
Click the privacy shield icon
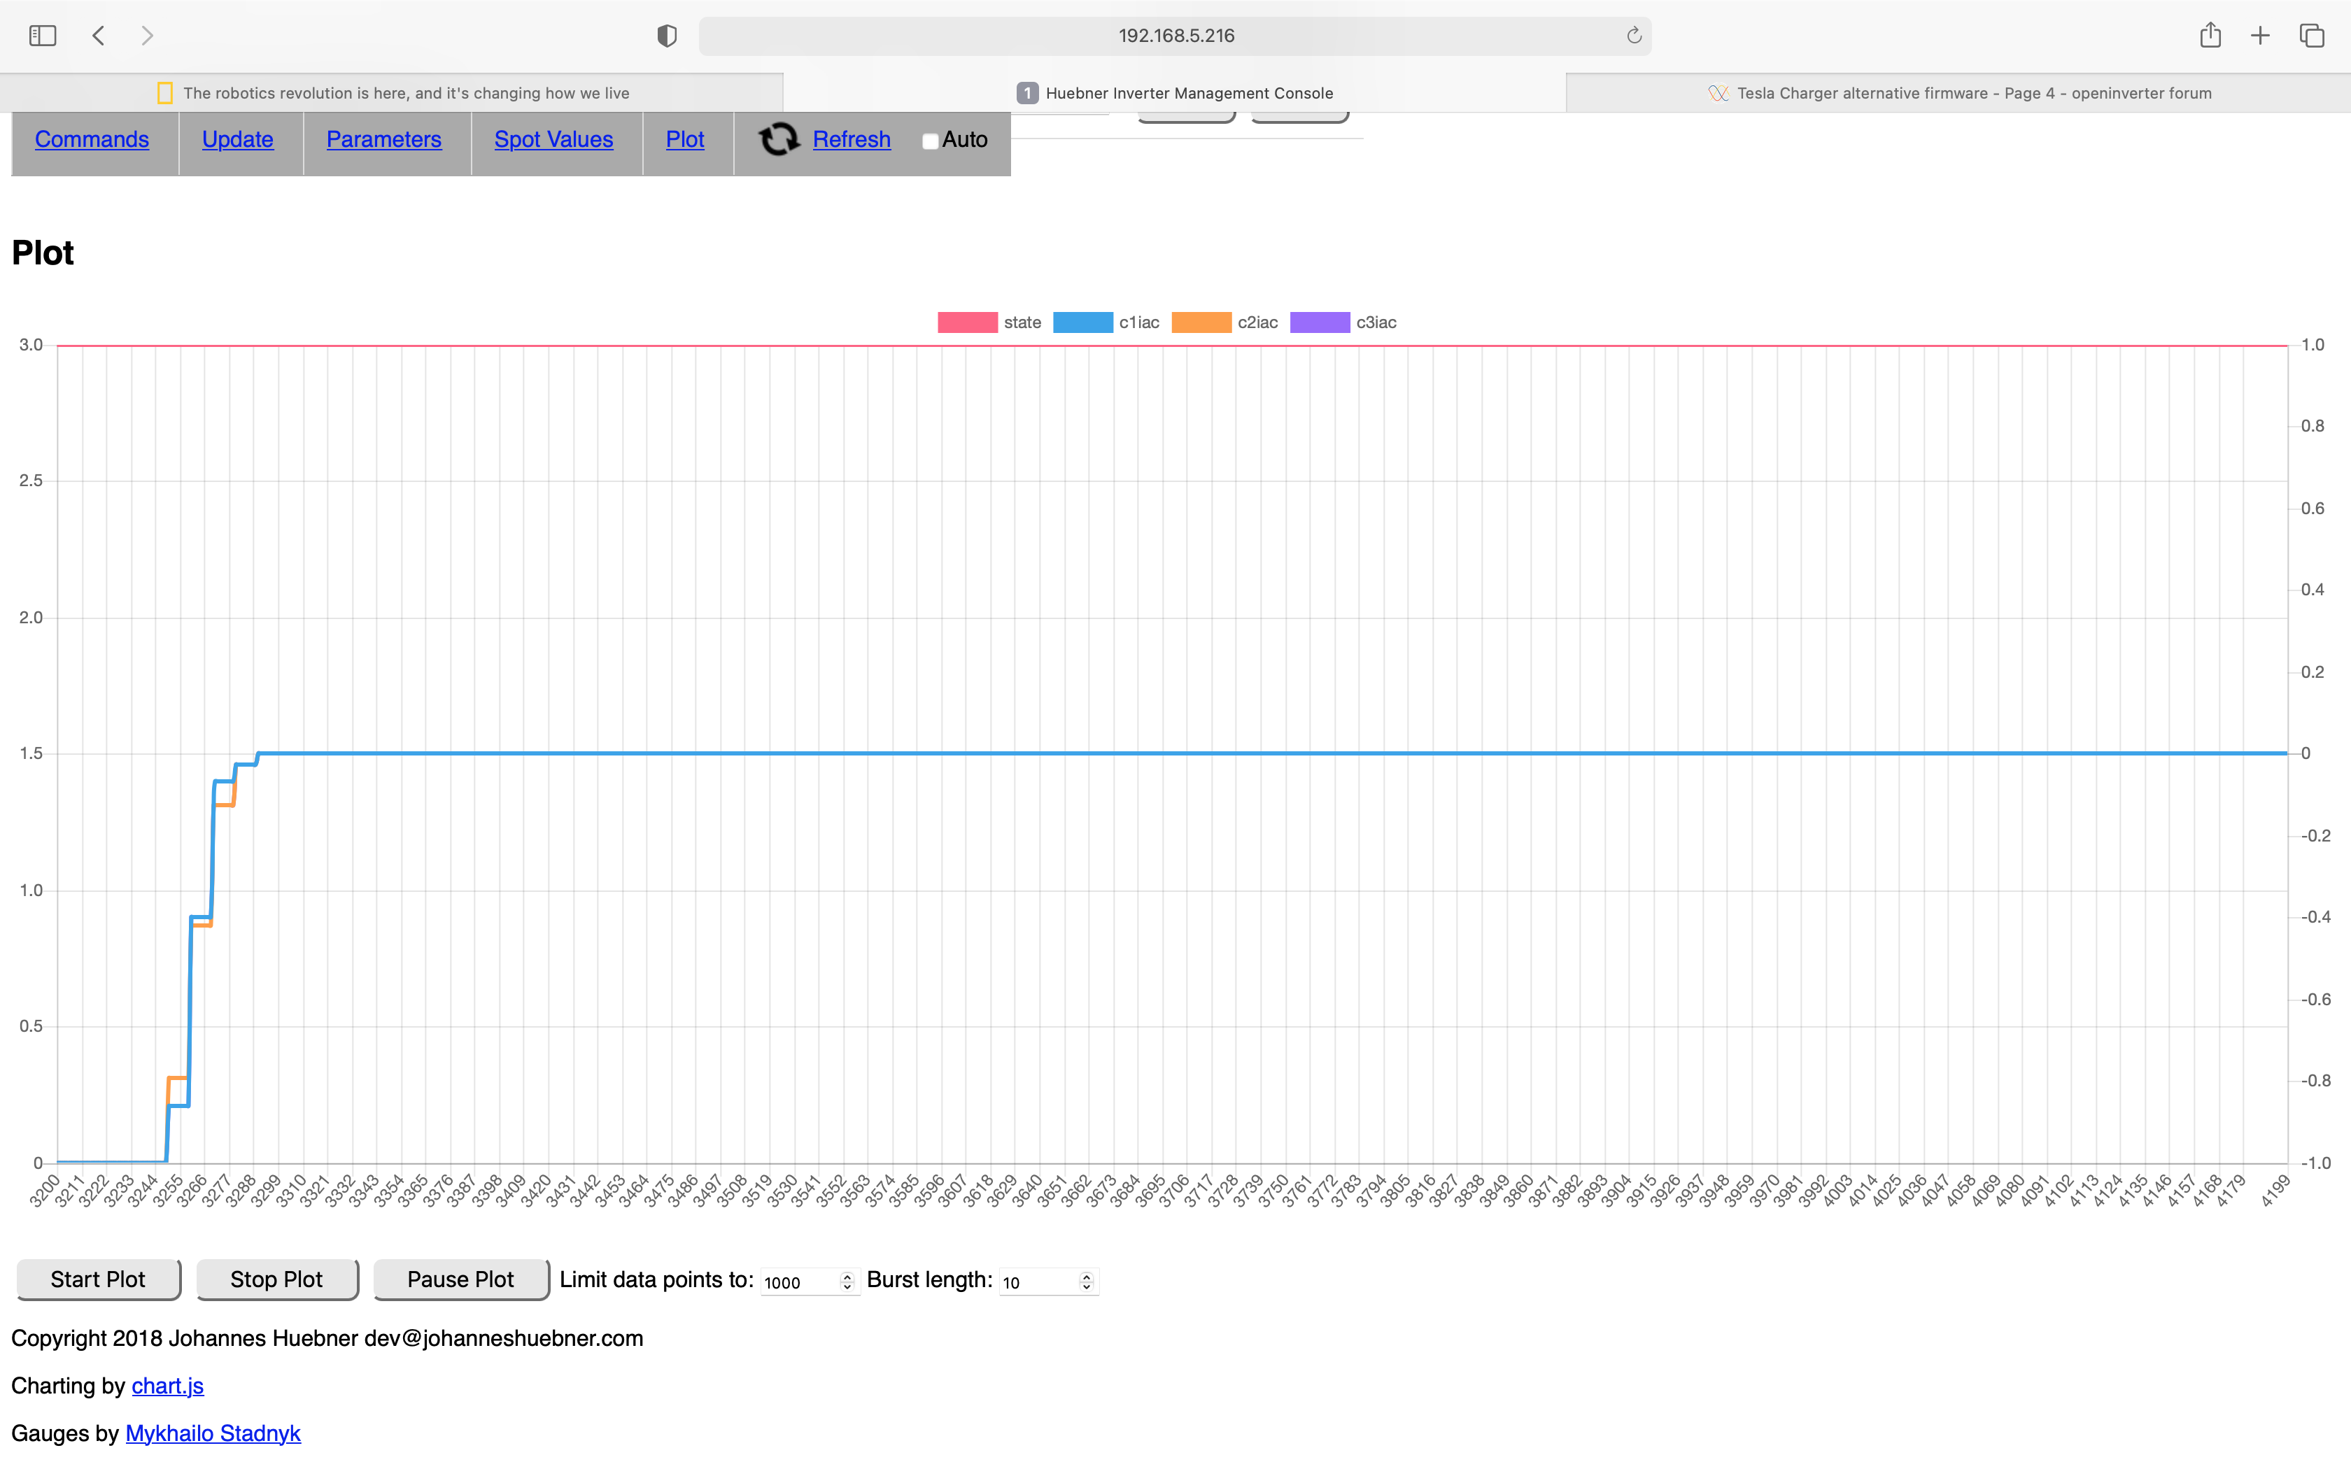click(x=666, y=36)
